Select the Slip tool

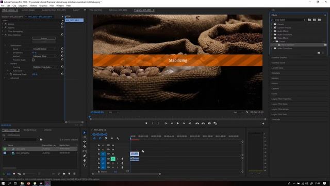pyautogui.click(x=85, y=151)
